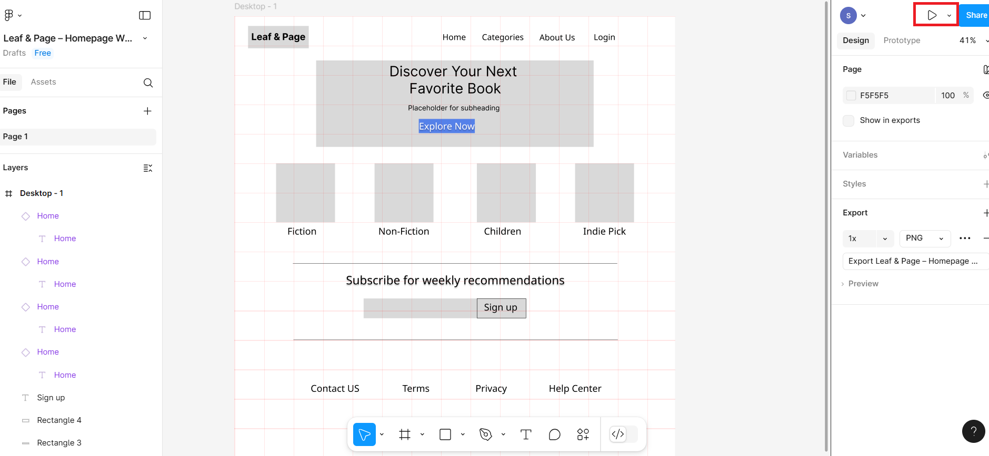This screenshot has width=989, height=456.
Task: Open Move tool options chevron
Action: pos(382,434)
